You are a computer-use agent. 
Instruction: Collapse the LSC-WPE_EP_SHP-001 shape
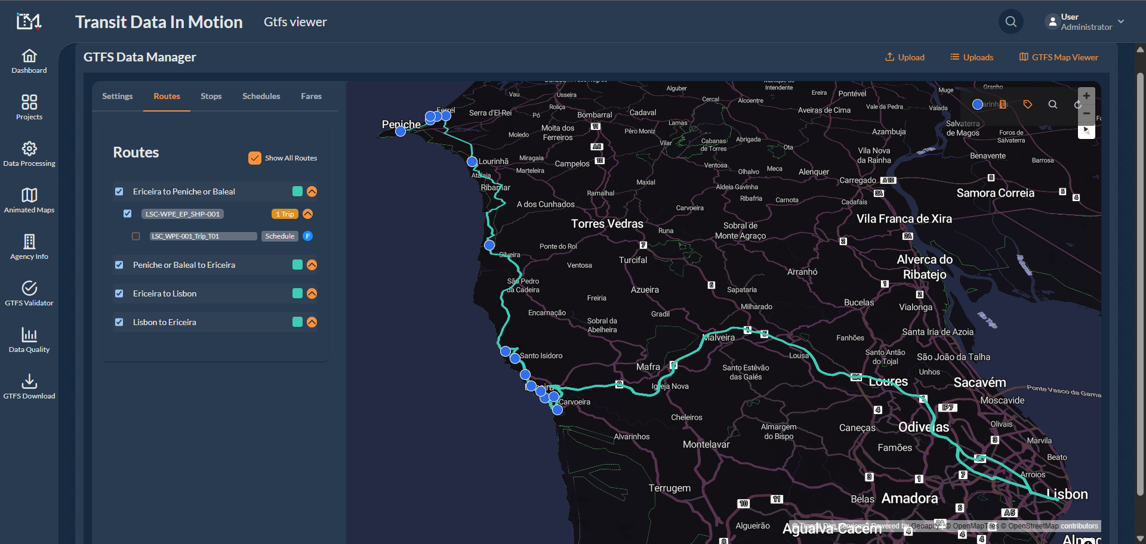click(308, 214)
